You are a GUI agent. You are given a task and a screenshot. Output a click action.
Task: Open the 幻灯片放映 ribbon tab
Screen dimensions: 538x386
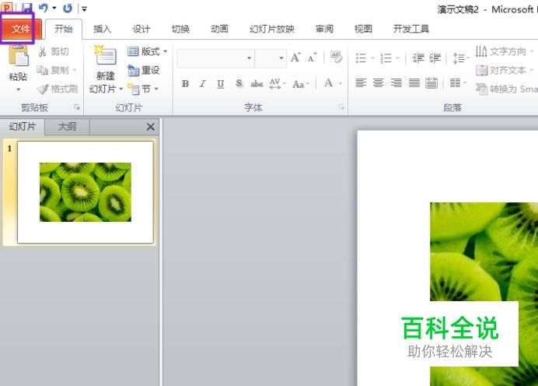tap(272, 30)
